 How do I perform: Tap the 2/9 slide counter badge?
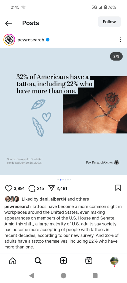(116, 56)
